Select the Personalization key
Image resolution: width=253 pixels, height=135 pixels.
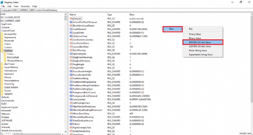(12, 81)
